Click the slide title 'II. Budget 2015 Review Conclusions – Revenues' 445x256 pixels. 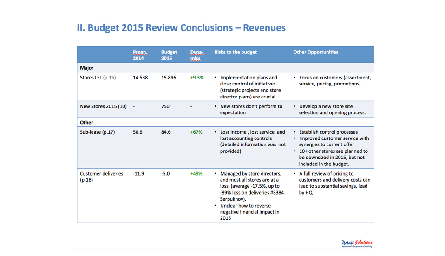click(x=181, y=28)
